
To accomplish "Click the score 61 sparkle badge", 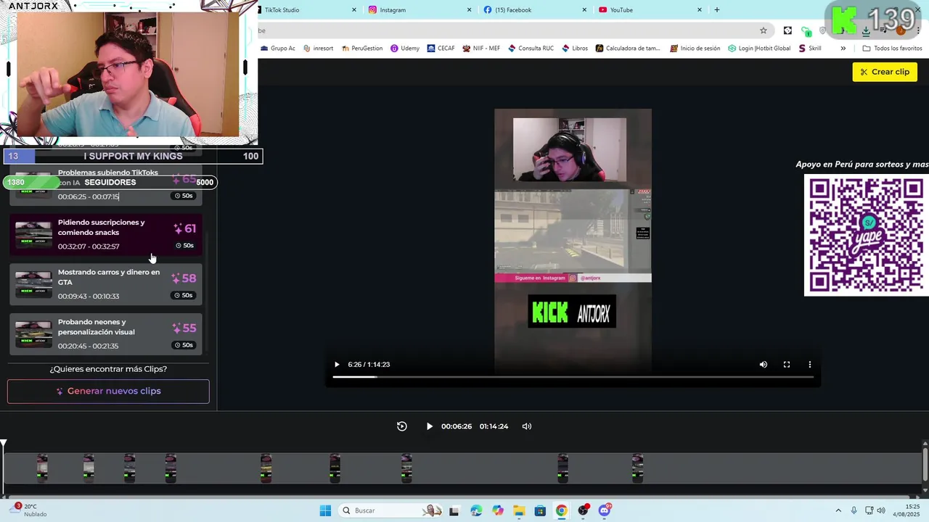I will [185, 228].
